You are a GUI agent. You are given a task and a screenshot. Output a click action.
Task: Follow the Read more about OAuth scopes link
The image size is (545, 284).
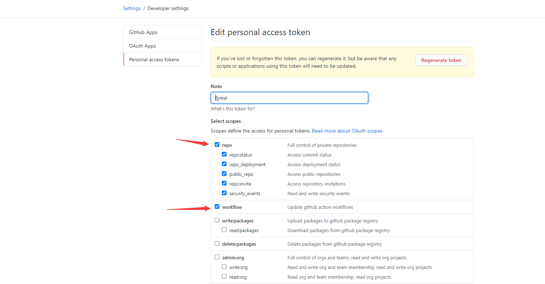[x=346, y=130]
